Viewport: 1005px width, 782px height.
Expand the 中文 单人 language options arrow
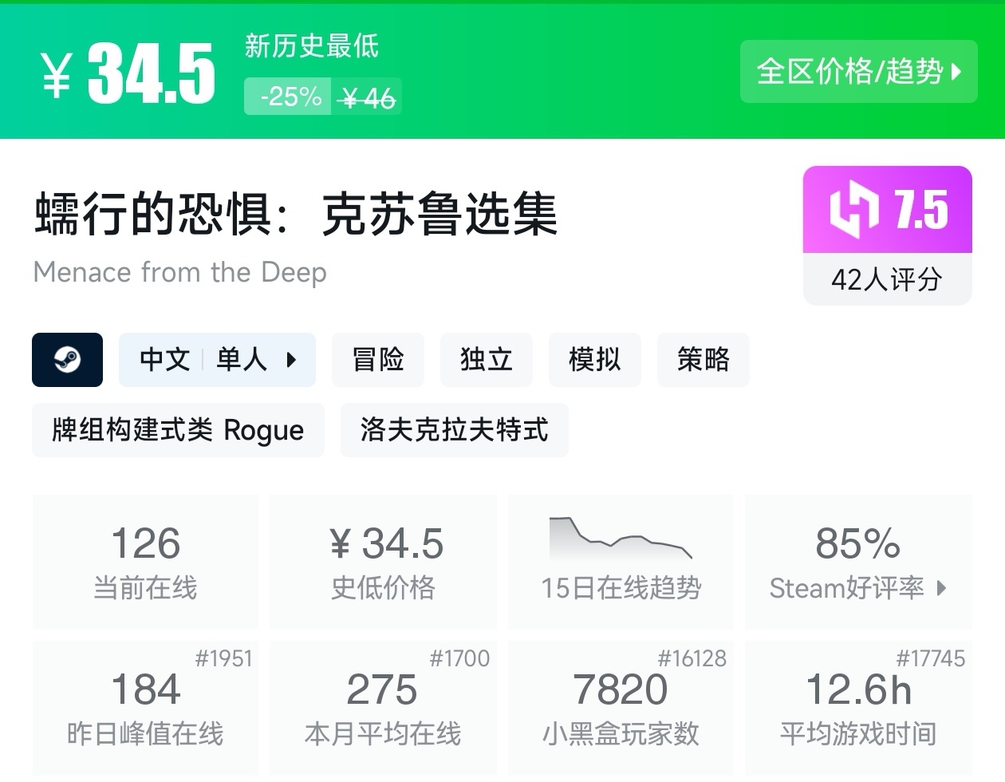coord(291,360)
